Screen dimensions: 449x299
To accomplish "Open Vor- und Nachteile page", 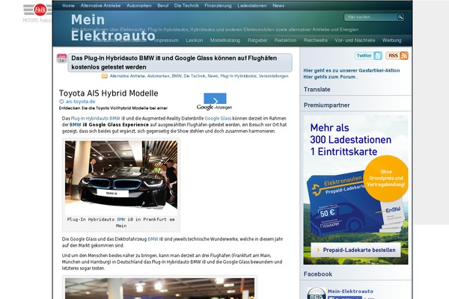I will point(355,40).
